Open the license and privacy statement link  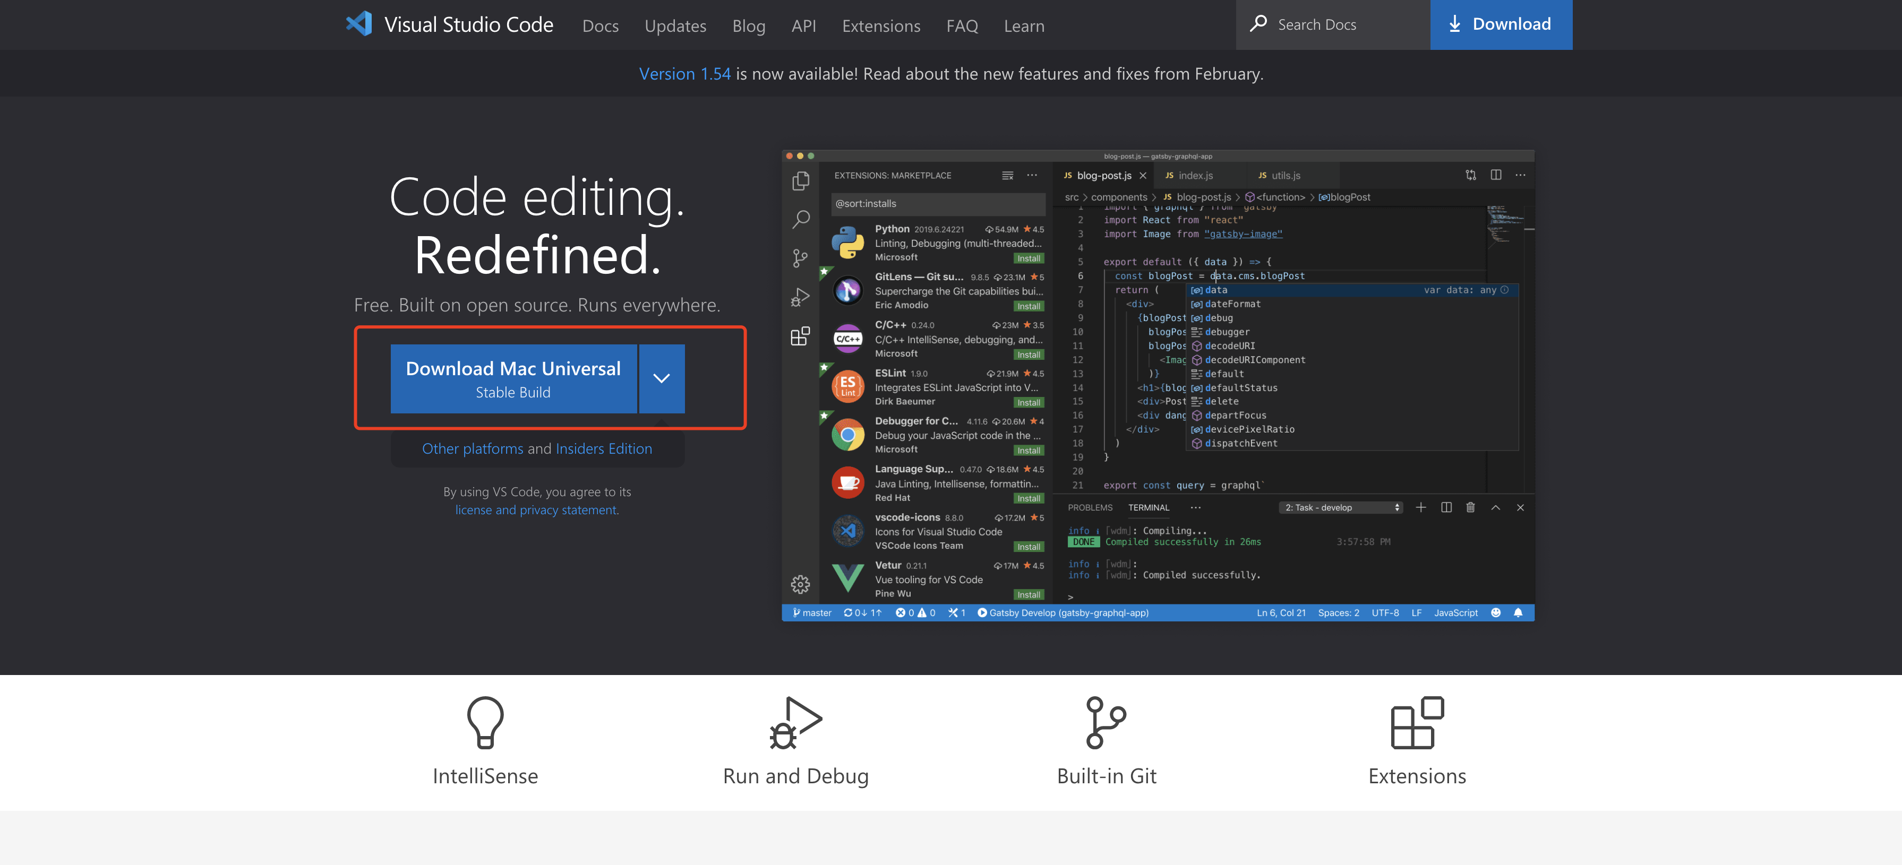[537, 510]
